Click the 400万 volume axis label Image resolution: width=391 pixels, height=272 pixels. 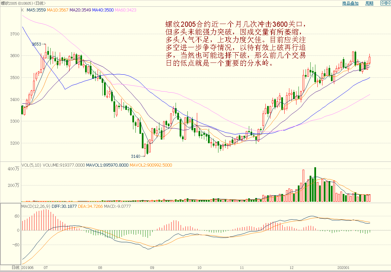click(14, 169)
